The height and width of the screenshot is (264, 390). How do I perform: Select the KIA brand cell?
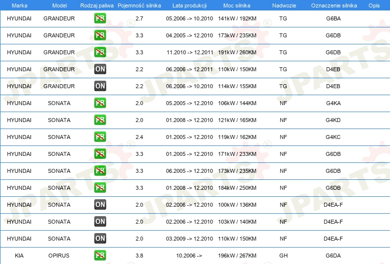click(19, 256)
